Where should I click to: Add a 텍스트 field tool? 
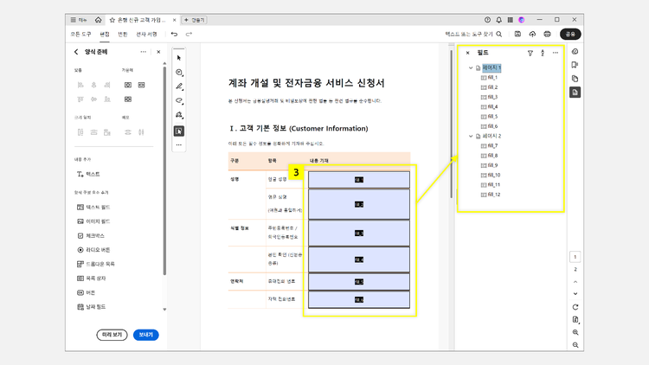click(x=88, y=174)
